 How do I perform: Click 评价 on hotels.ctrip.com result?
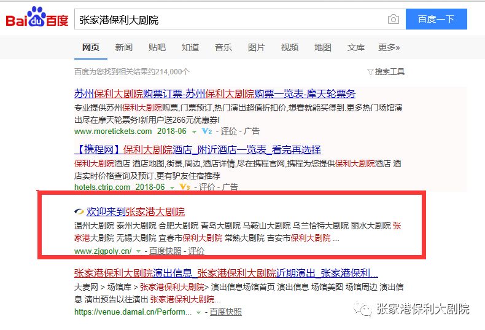(x=207, y=187)
